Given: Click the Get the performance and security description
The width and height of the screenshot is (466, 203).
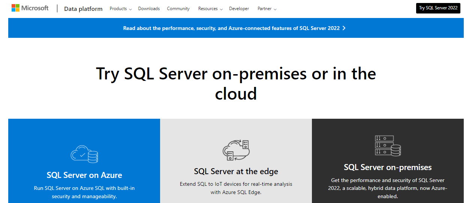Looking at the screenshot, I should 388,188.
